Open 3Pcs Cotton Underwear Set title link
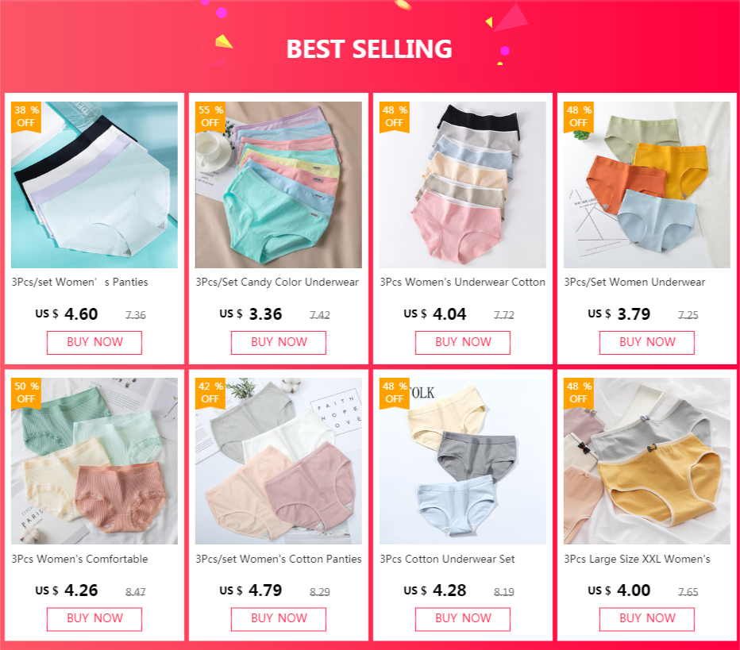This screenshot has height=650, width=740. click(447, 559)
